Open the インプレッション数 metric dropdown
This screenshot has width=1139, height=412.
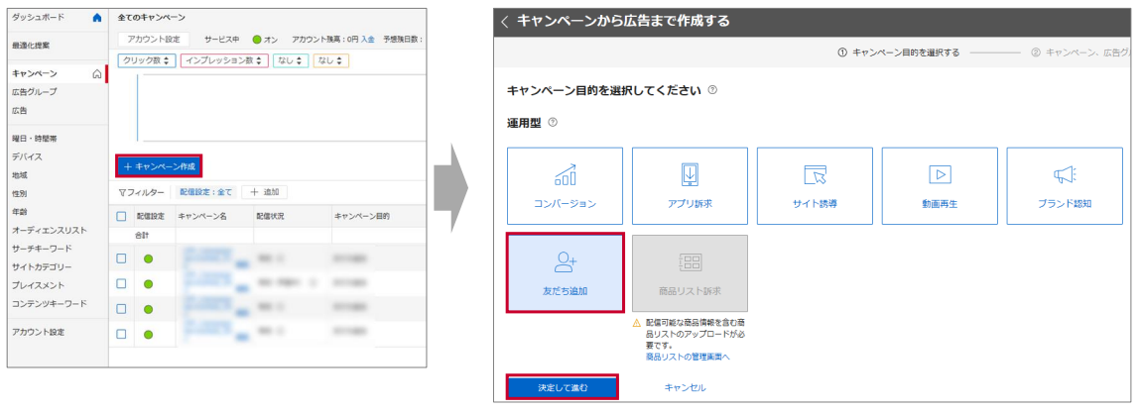[x=224, y=60]
